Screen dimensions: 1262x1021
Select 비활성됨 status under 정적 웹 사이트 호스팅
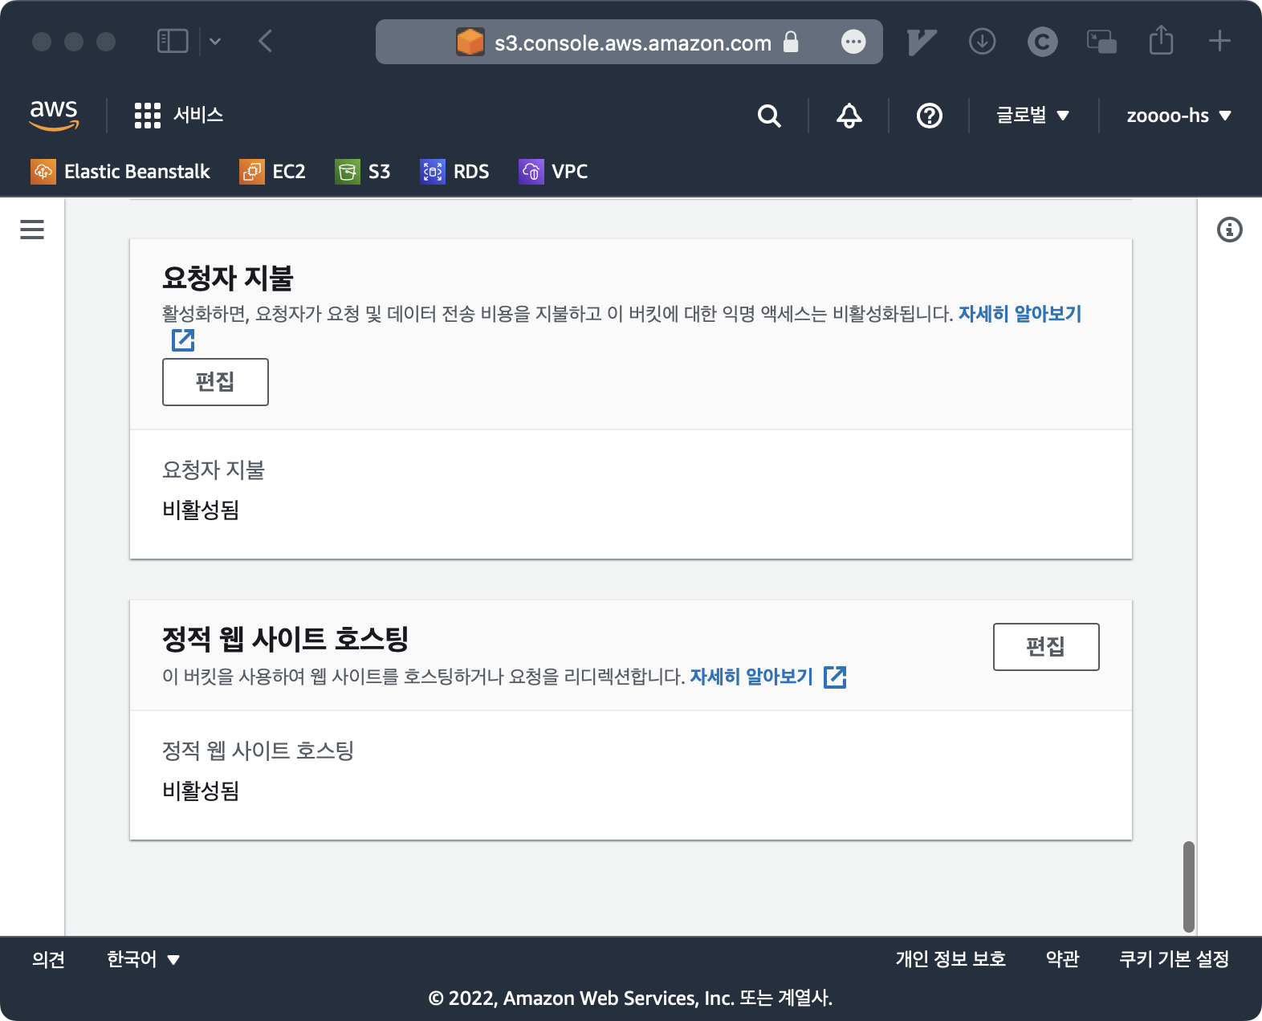coord(201,791)
